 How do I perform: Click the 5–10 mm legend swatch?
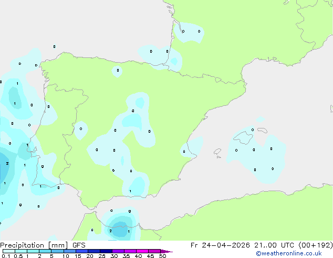[x=57, y=251]
